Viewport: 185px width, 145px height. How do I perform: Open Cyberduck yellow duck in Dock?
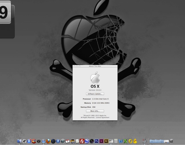click(x=135, y=141)
